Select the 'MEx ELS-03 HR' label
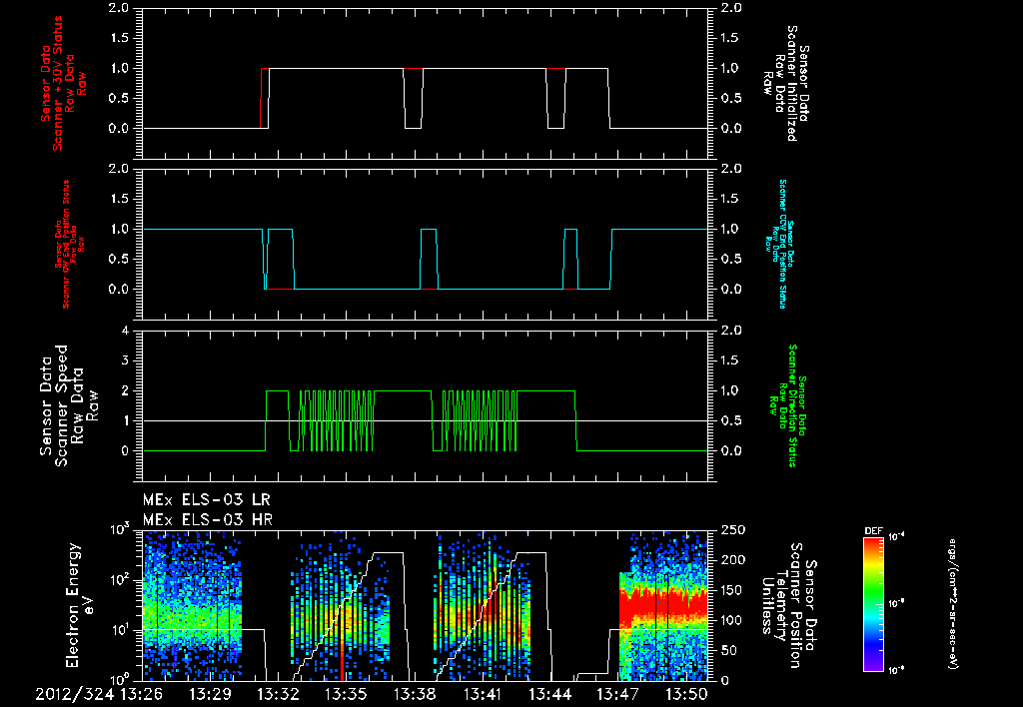 tap(208, 520)
